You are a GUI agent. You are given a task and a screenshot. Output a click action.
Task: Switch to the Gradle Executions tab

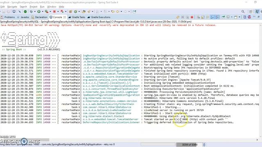coord(99,17)
